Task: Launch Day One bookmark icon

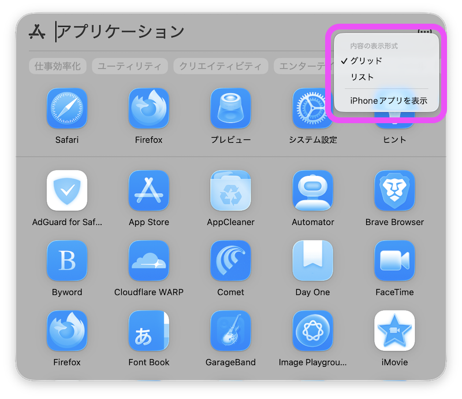Action: pyautogui.click(x=312, y=261)
